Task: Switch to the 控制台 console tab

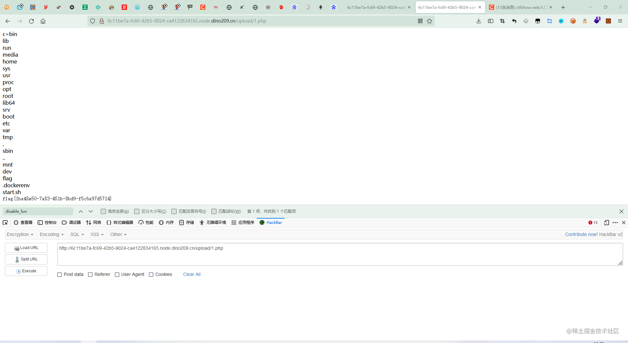Action: 47,223
